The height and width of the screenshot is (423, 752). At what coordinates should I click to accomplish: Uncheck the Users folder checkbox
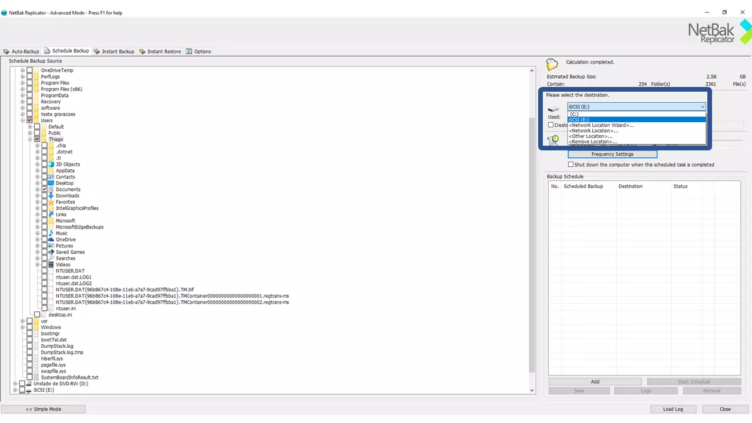click(30, 120)
